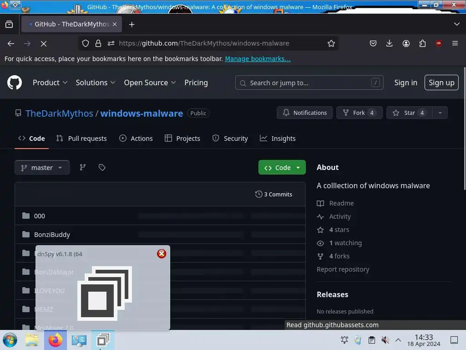Click the Sign in link
Image resolution: width=466 pixels, height=350 pixels.
[405, 82]
